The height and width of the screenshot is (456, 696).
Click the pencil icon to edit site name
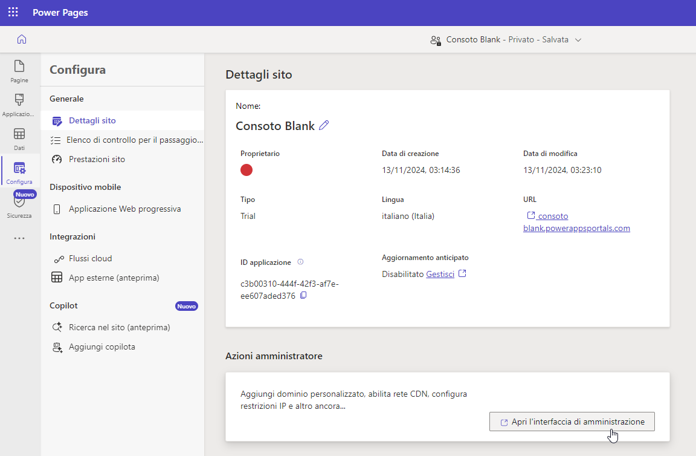(x=324, y=125)
